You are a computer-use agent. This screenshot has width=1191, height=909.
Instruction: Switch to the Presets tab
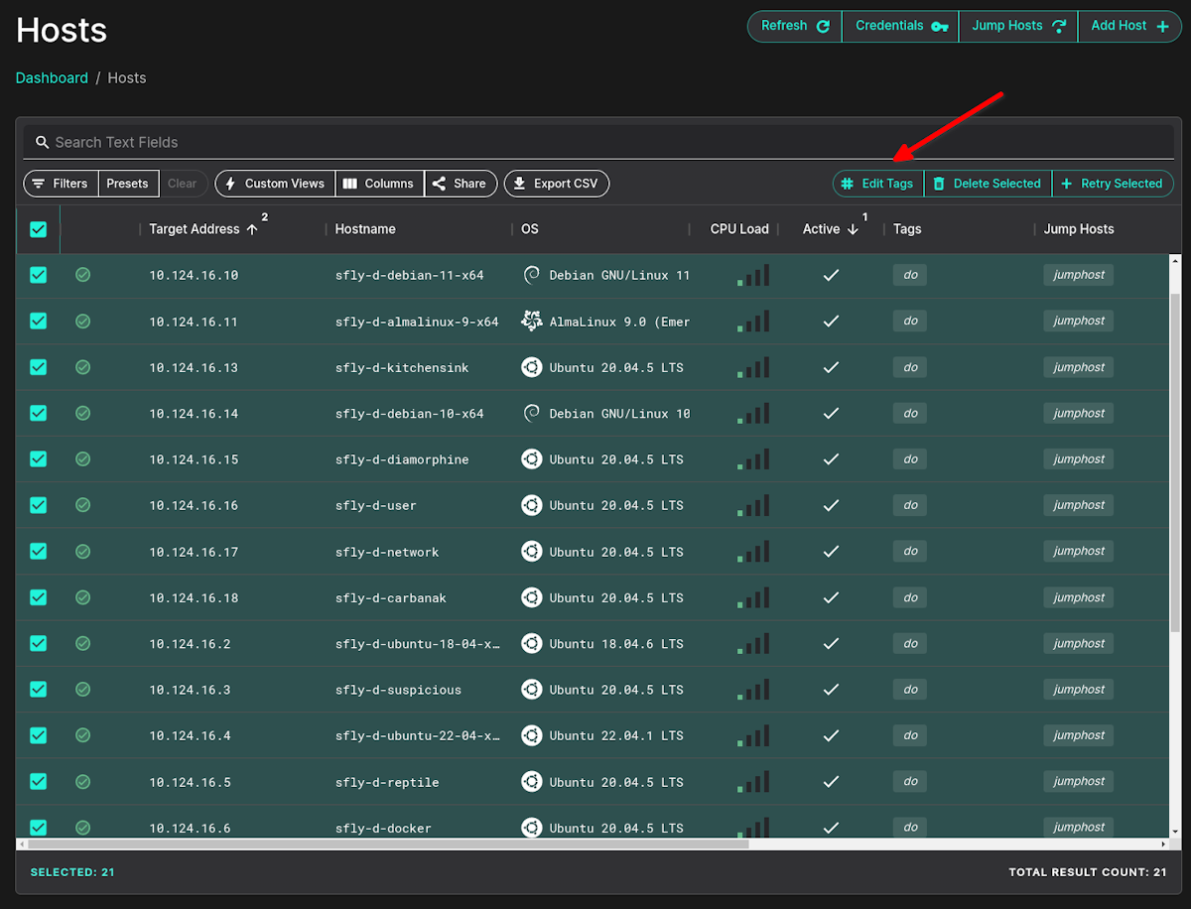coord(130,183)
